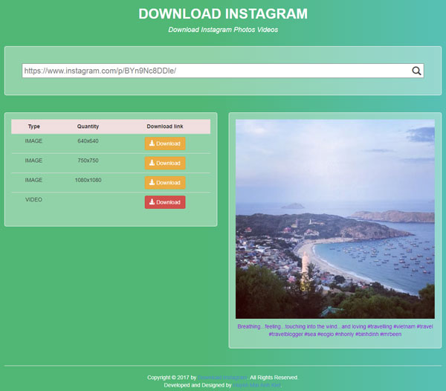Open the preview photo of the bay

pos(335,219)
